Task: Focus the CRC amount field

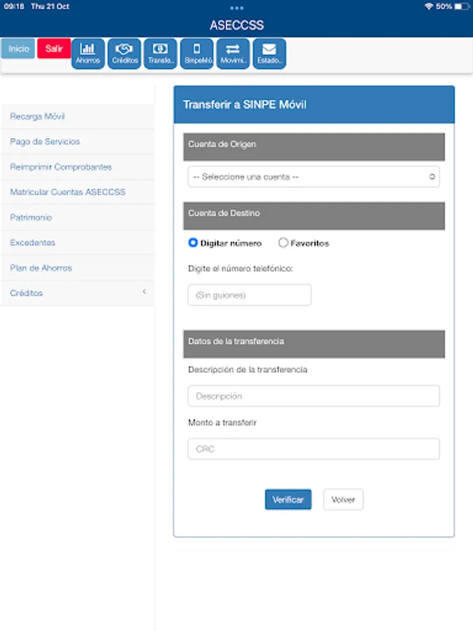Action: click(x=314, y=449)
